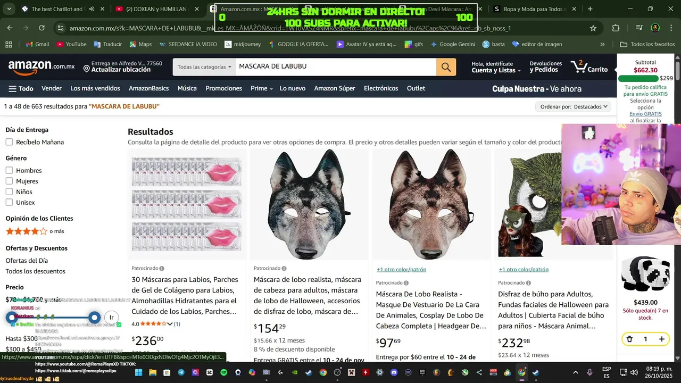Click the Envío GRATIS link in cart panel
The height and width of the screenshot is (383, 681).
click(x=645, y=114)
